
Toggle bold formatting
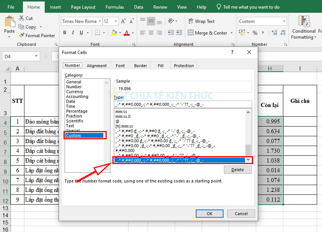coord(64,32)
